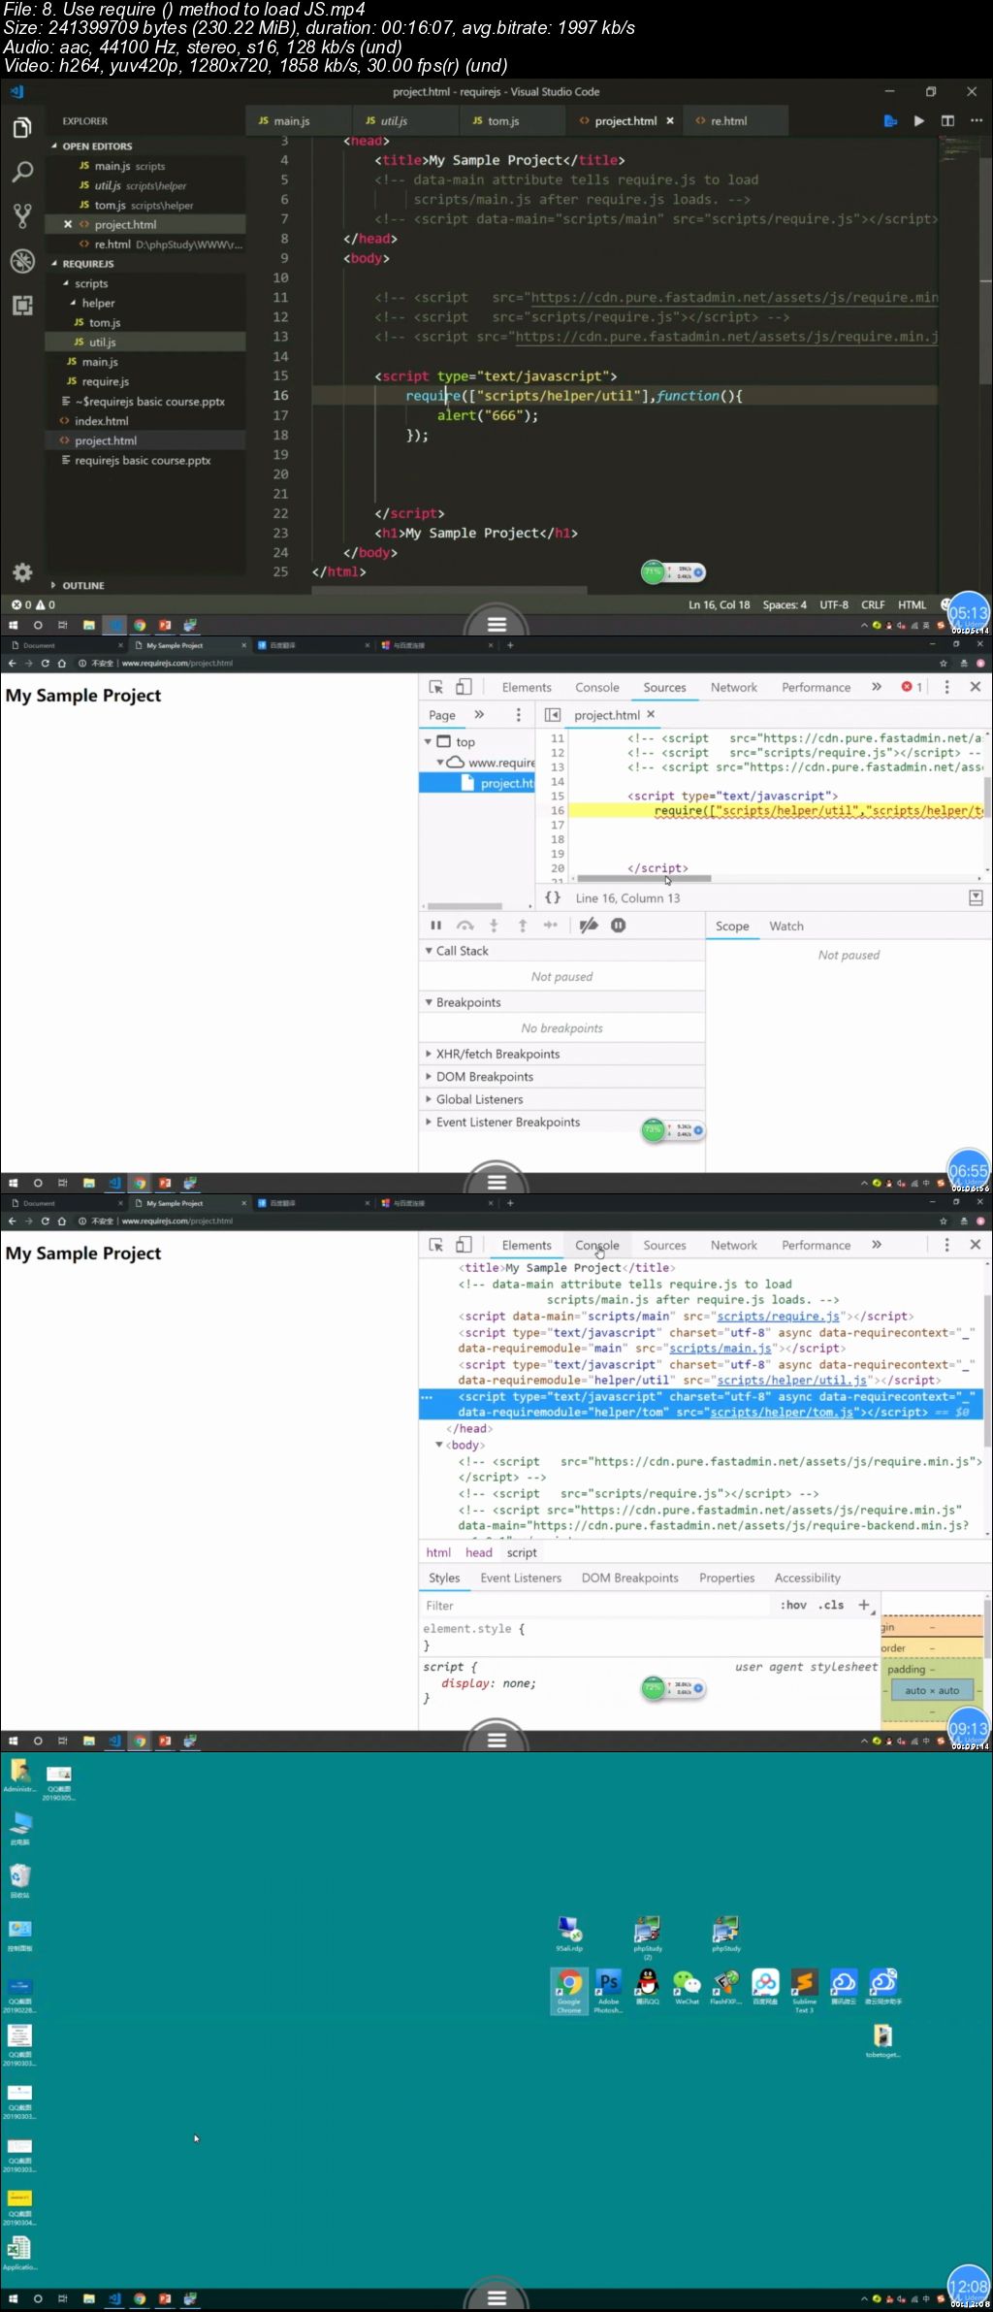This screenshot has height=2312, width=993.
Task: Click Chrome taskbar icon below the VS Code window
Action: pos(140,625)
